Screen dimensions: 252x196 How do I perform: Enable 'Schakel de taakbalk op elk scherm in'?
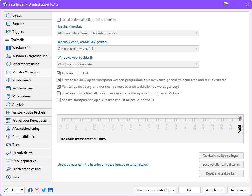(59, 20)
